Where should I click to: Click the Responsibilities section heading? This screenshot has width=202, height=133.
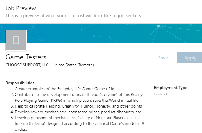pyautogui.click(x=20, y=83)
